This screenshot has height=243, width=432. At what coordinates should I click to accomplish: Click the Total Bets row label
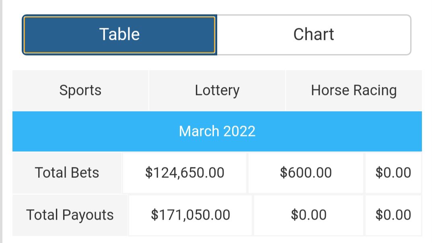(67, 173)
